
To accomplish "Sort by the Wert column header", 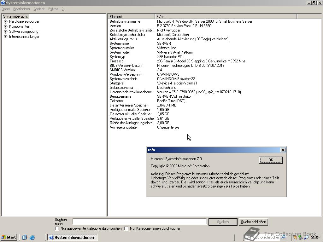I will tap(226, 16).
